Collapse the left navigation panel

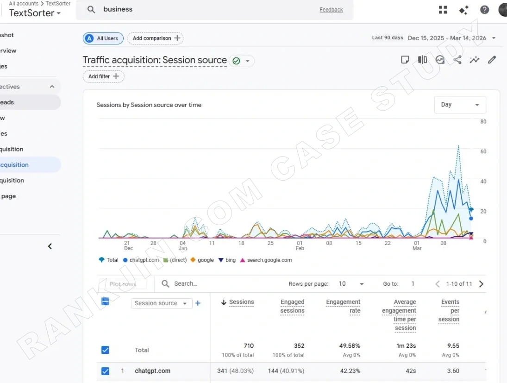[50, 246]
